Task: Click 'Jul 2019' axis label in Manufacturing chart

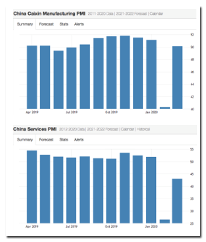Action: pos(71,112)
